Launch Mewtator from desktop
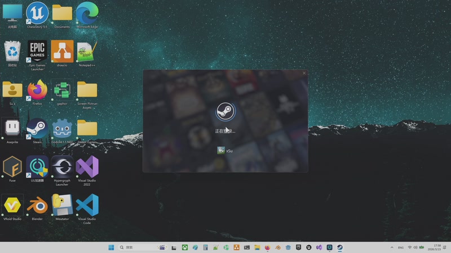The image size is (451, 253). coord(62,207)
